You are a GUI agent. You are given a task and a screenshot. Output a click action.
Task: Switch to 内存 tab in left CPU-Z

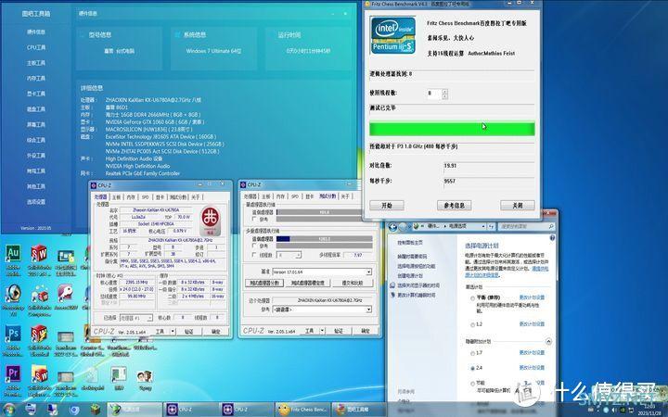[131, 197]
